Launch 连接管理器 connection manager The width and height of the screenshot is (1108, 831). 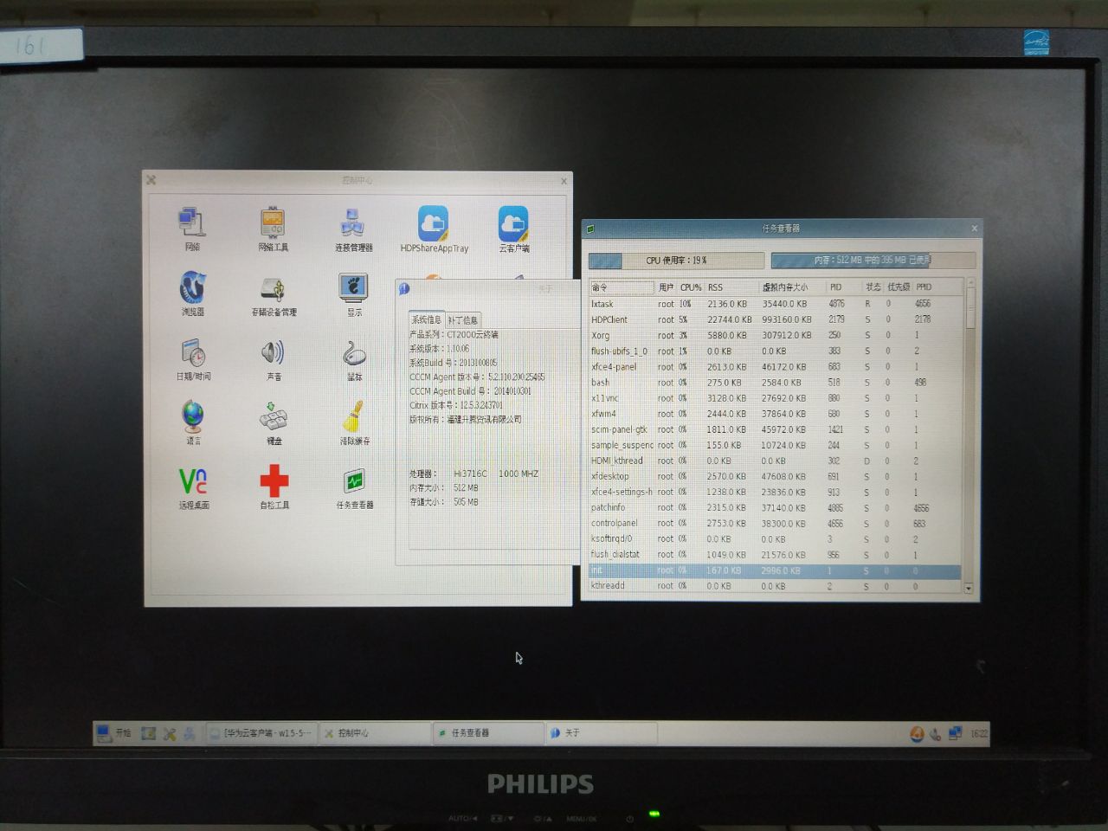(353, 229)
